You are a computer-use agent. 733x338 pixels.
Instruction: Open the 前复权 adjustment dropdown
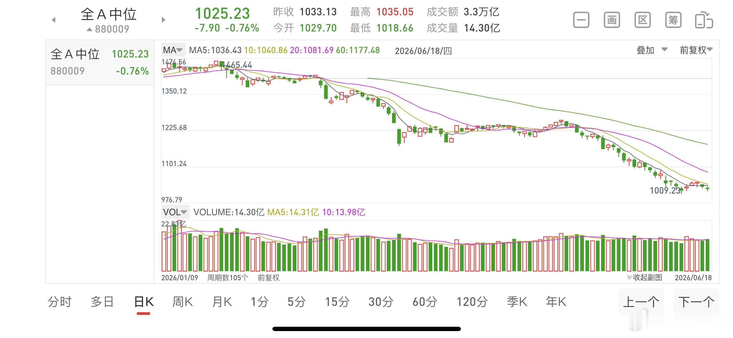tap(696, 50)
